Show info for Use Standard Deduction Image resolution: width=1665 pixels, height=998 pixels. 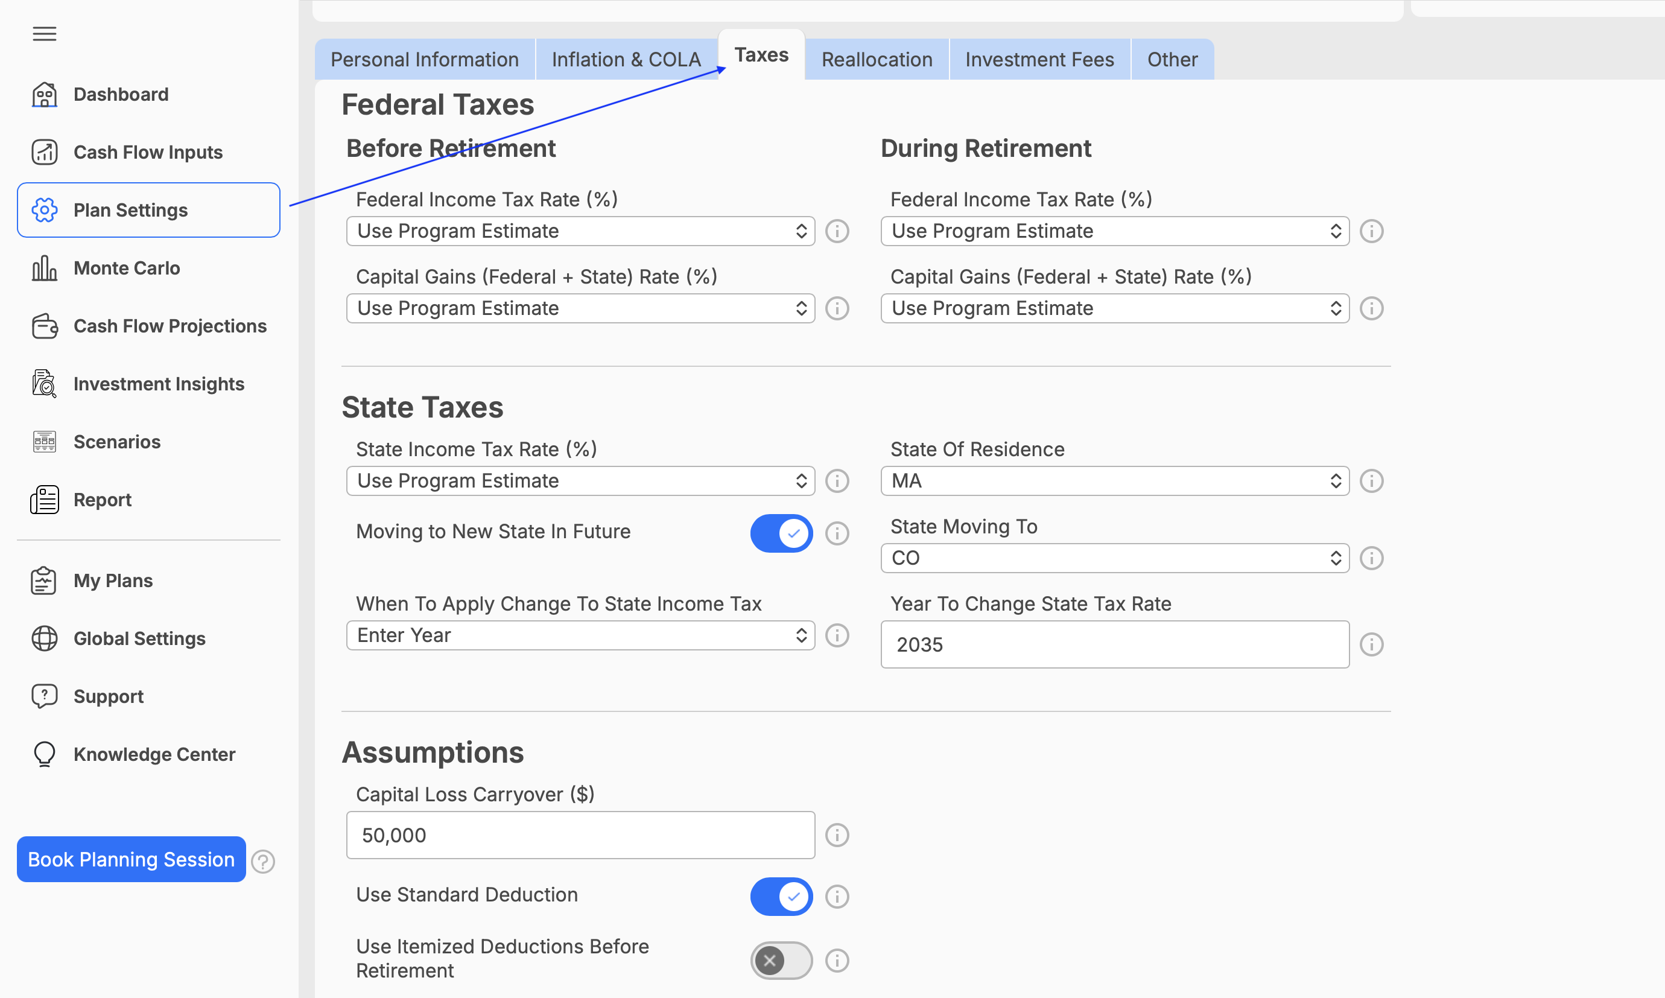(837, 896)
